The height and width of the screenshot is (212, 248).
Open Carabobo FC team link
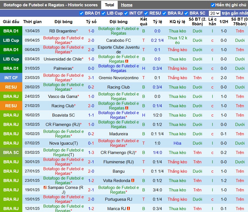[119, 40]
